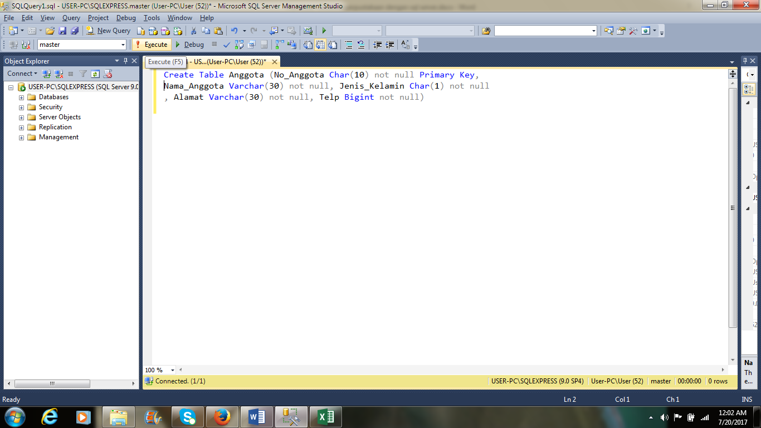Viewport: 761px width, 428px height.
Task: Click the Filter icon in Object Explorer
Action: tap(83, 73)
